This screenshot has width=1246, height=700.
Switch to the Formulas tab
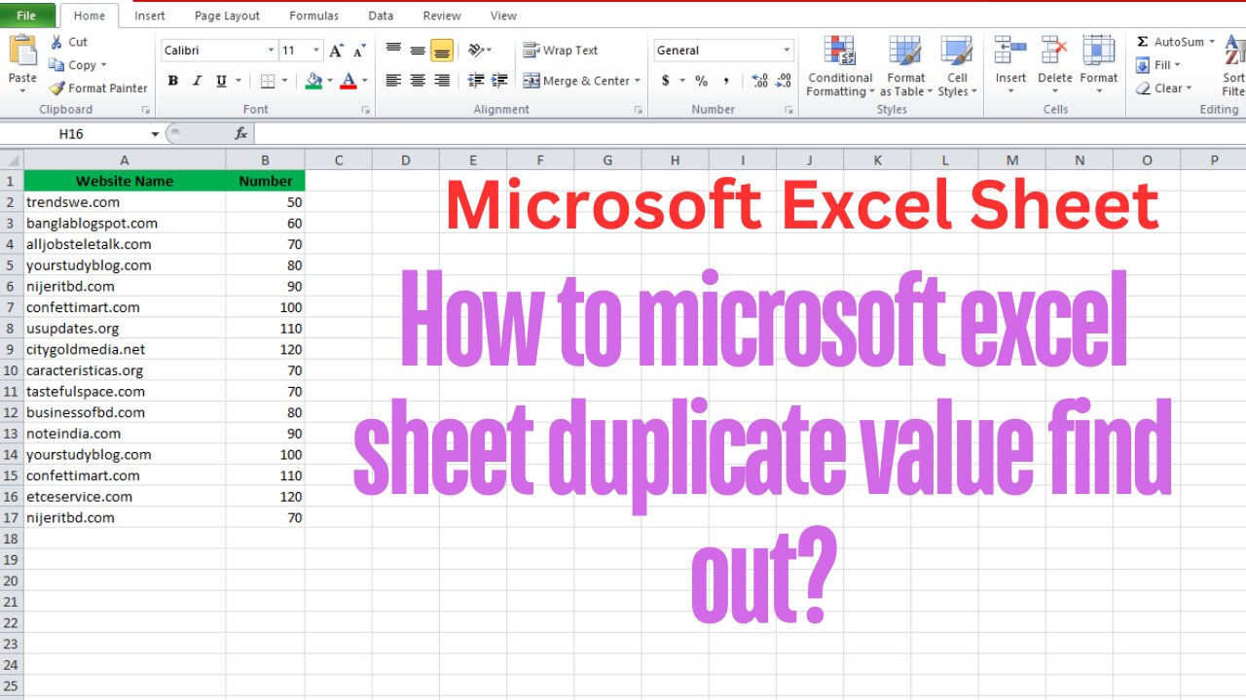pyautogui.click(x=314, y=16)
